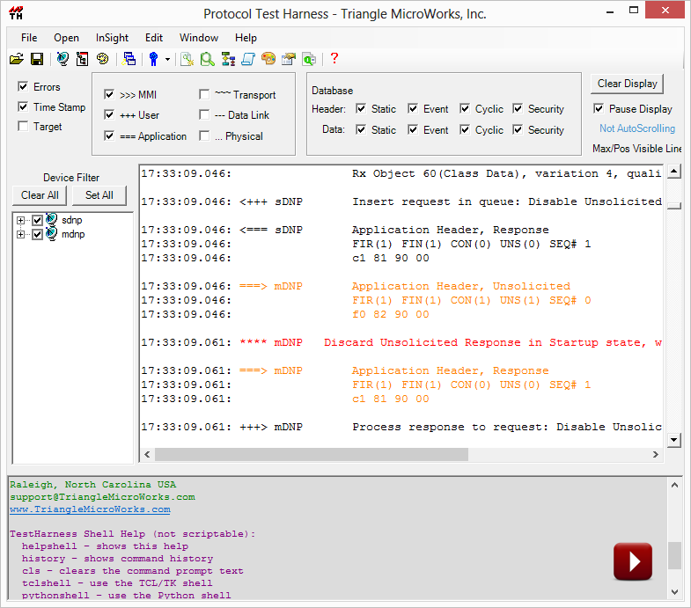Viewport: 691px width, 608px height.
Task: Click the floppy disk save icon
Action: (37, 59)
